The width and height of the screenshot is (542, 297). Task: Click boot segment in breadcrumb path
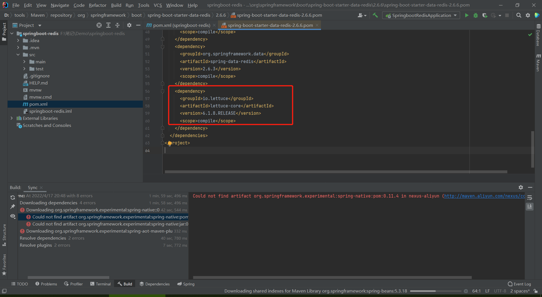click(x=136, y=15)
